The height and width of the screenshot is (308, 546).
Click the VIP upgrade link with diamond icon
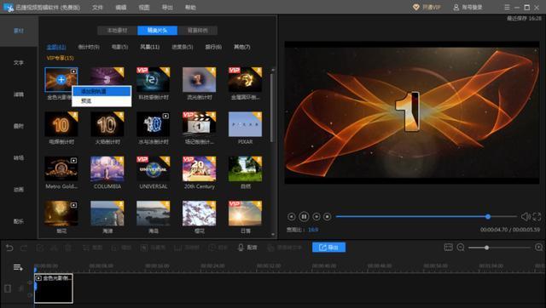427,7
